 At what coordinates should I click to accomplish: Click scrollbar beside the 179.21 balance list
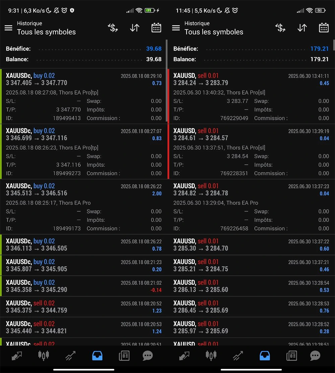[x=334, y=45]
